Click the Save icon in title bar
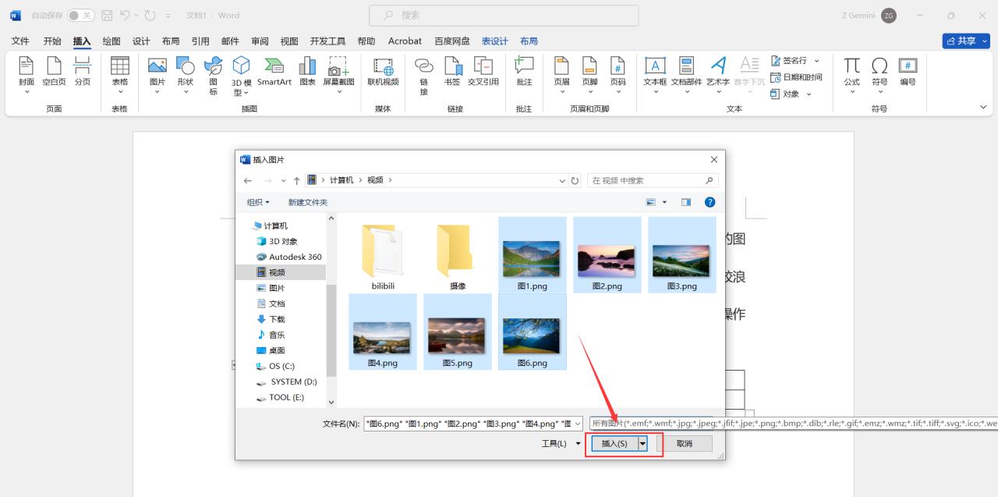 (107, 16)
